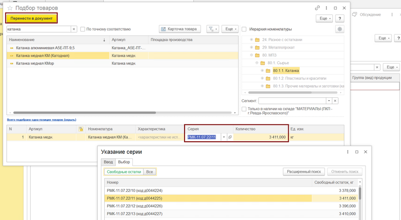Open hierarchy settings gear icon
401x220 pixels.
tap(340, 29)
